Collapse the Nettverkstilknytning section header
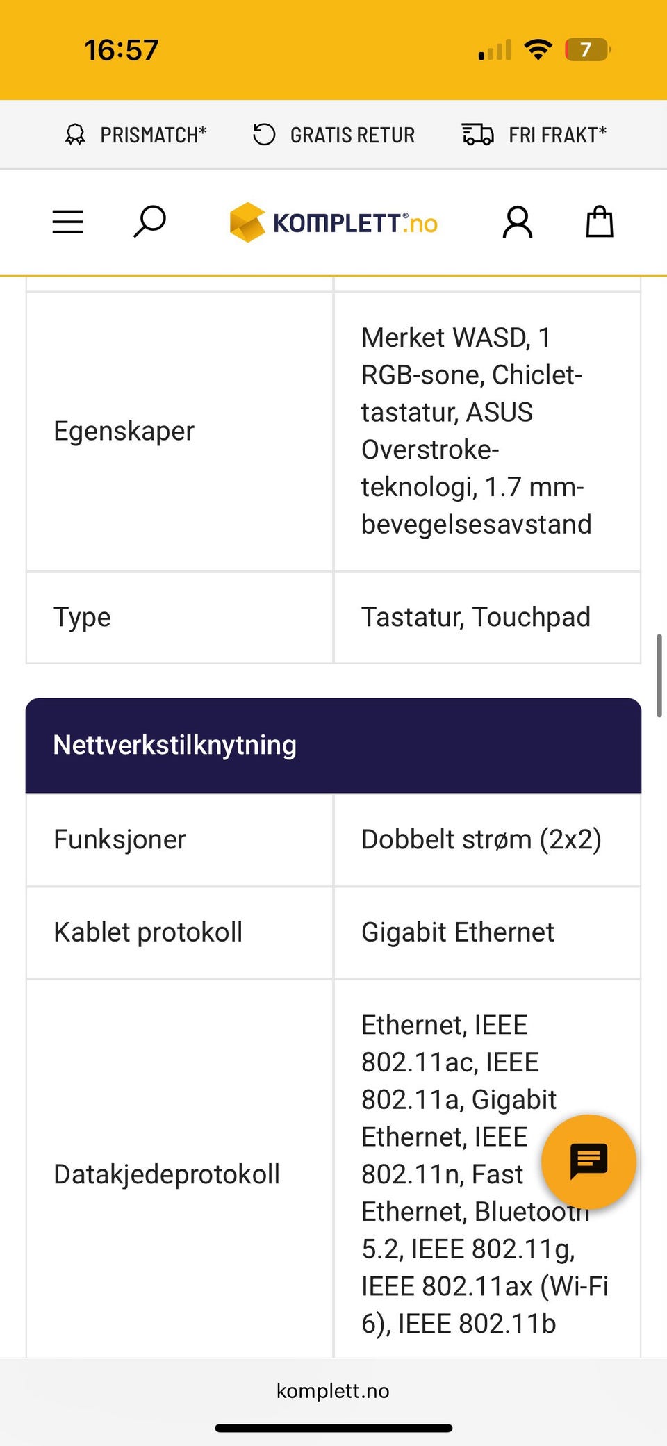 click(x=333, y=745)
